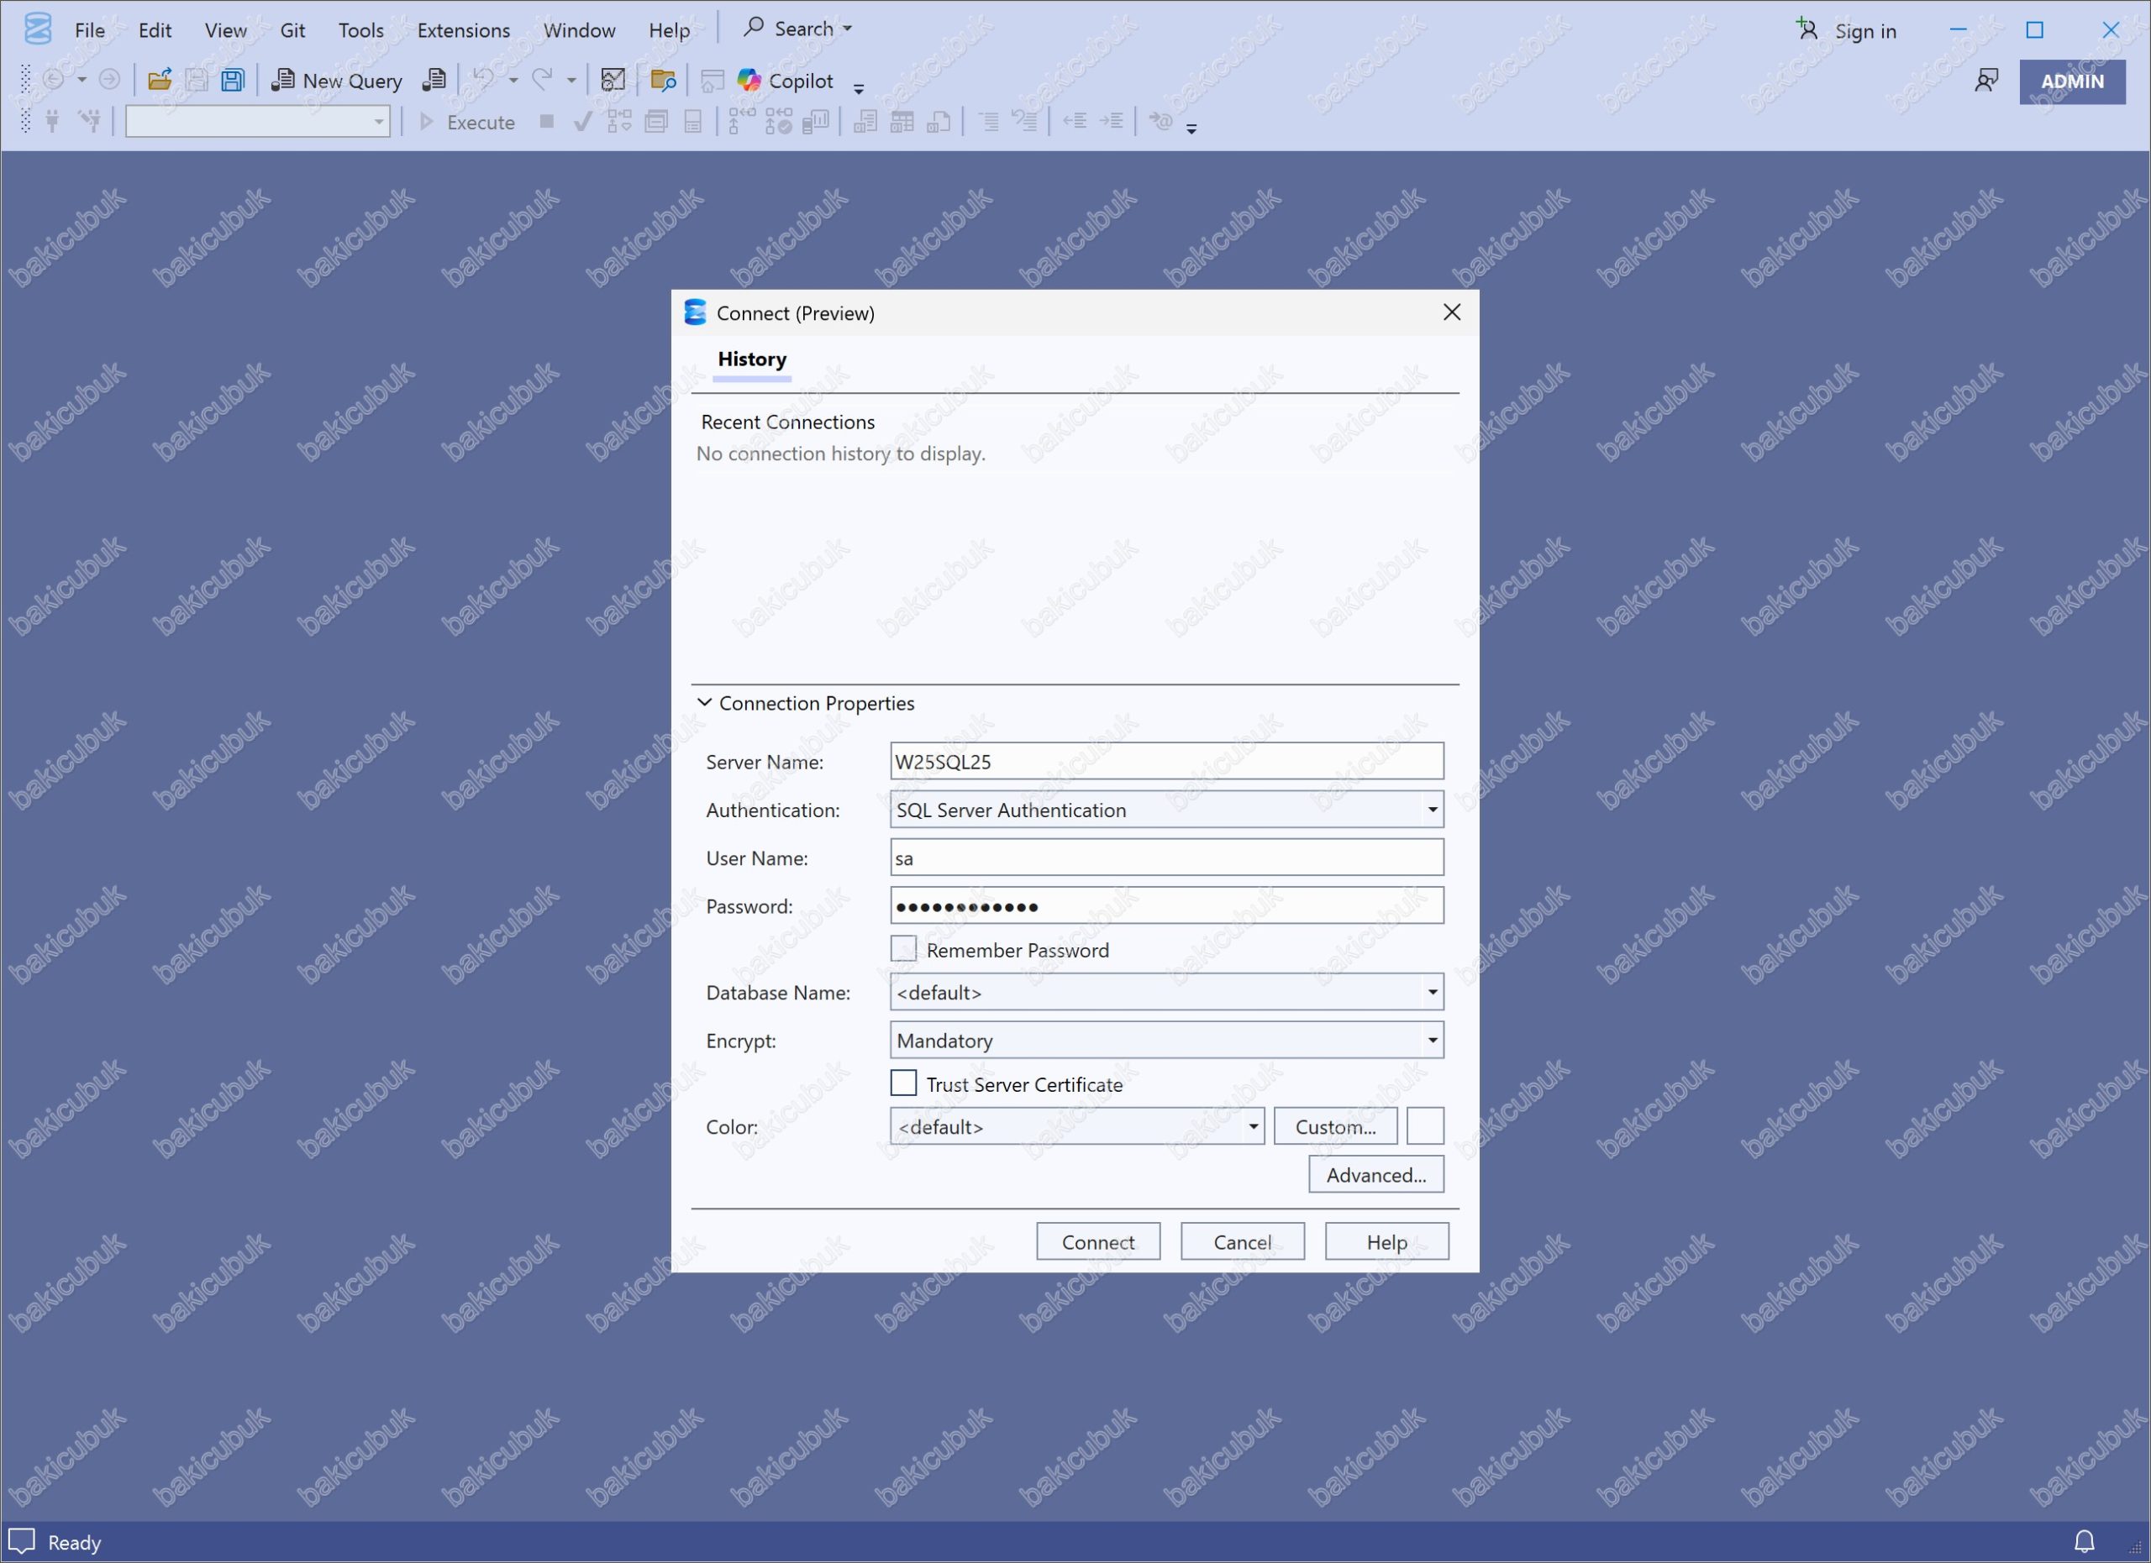Open the Database Name dropdown
The height and width of the screenshot is (1563, 2151).
1166,993
